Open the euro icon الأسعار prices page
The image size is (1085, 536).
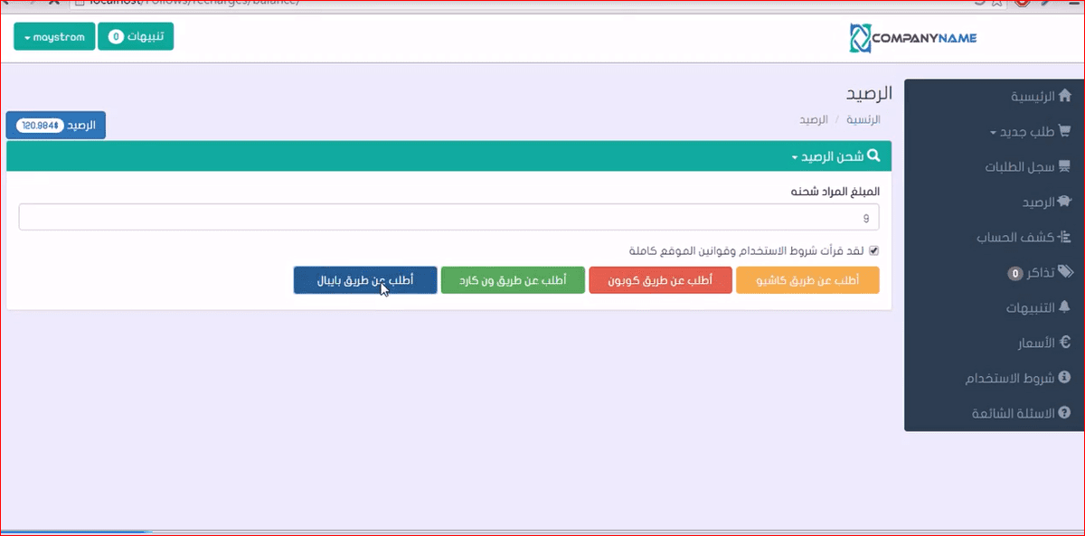pos(1064,343)
